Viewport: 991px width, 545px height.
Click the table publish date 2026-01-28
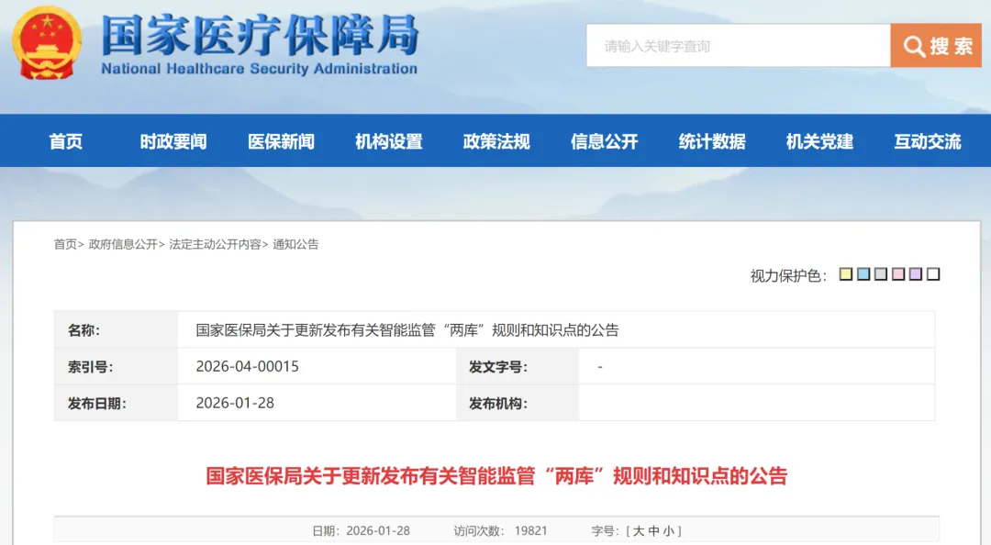point(235,403)
